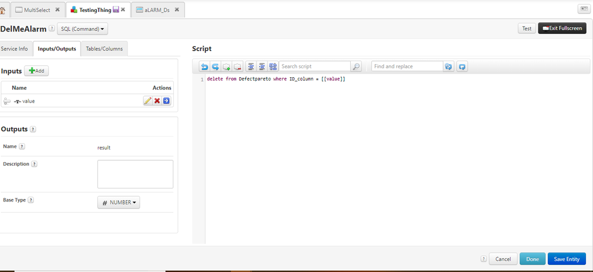
Task: Click the redo icon in script toolbar
Action: click(215, 67)
